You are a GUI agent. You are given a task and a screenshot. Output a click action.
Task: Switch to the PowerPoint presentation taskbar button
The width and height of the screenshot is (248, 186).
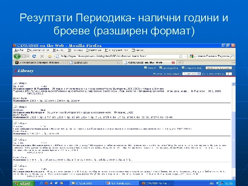point(122,184)
